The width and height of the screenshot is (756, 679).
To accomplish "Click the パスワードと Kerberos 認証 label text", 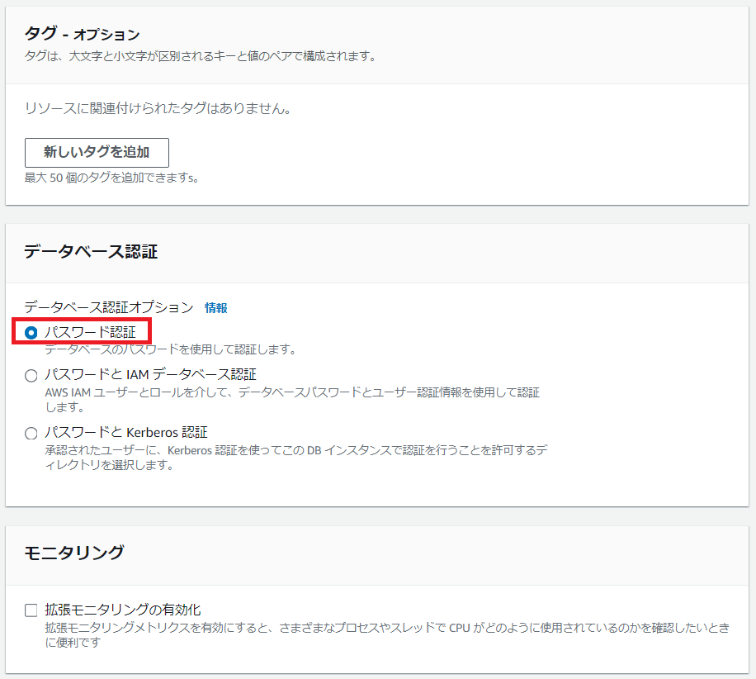I will click(x=125, y=432).
